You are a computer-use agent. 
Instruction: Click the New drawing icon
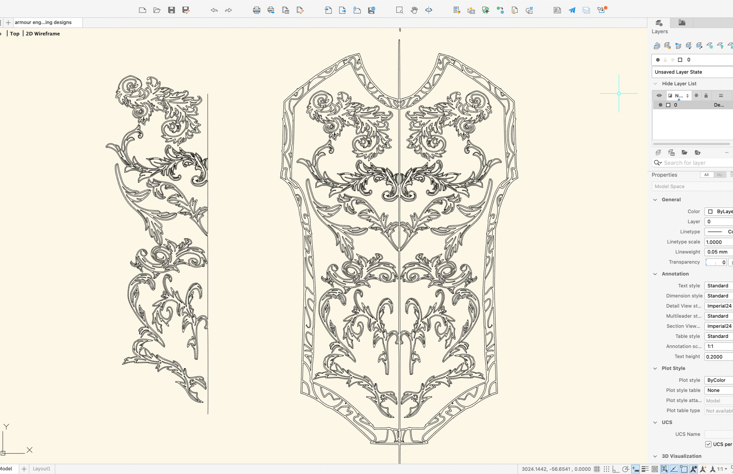pos(142,10)
